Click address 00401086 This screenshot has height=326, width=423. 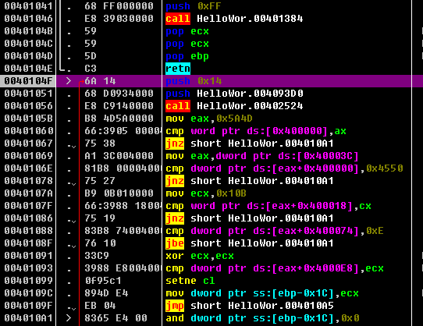tap(28, 218)
